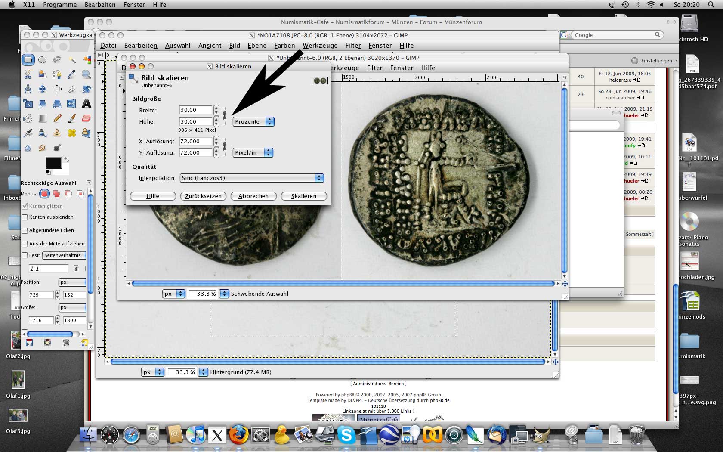Enable Aus der Mitte aufziehen option
723x452 pixels.
[25, 244]
